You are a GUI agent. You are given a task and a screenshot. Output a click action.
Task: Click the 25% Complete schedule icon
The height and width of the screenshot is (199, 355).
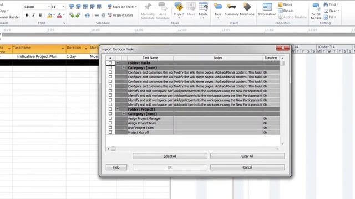pos(78,7)
